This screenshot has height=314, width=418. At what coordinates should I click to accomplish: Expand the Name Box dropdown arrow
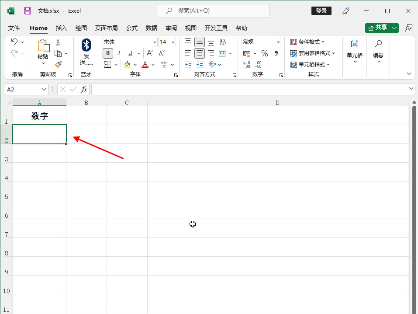coord(44,89)
